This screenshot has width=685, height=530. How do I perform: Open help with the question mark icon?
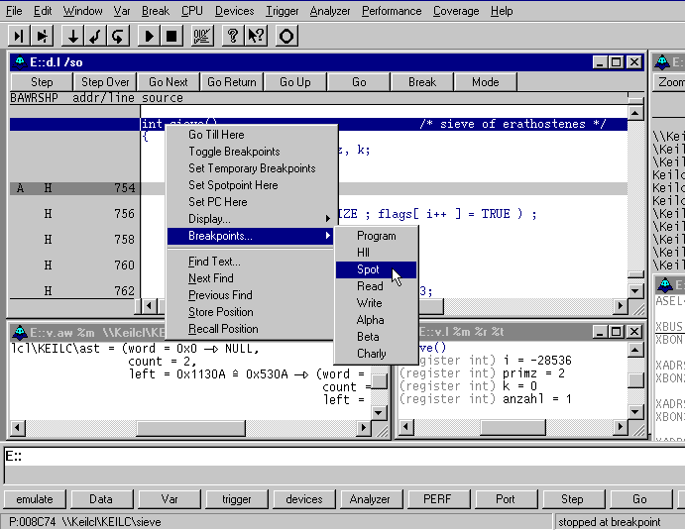[232, 36]
